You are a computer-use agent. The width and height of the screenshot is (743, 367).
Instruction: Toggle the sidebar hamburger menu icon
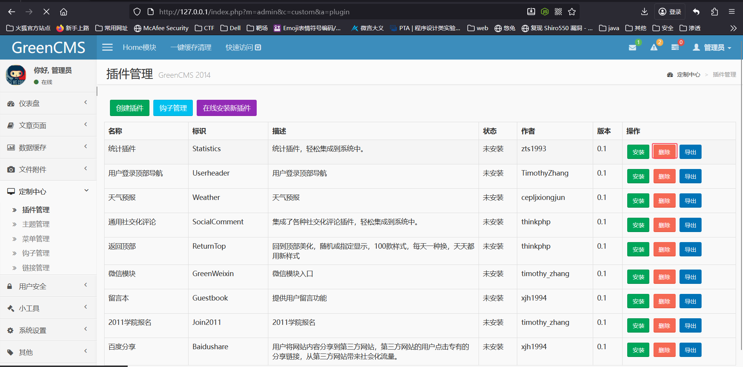coord(107,47)
